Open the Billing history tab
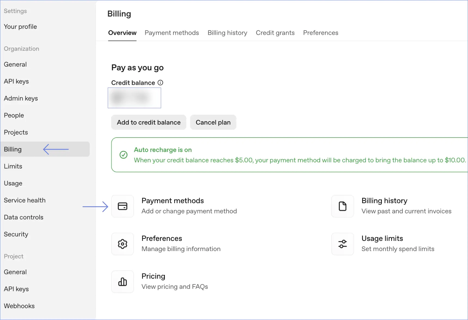Image resolution: width=468 pixels, height=320 pixels. (x=227, y=33)
